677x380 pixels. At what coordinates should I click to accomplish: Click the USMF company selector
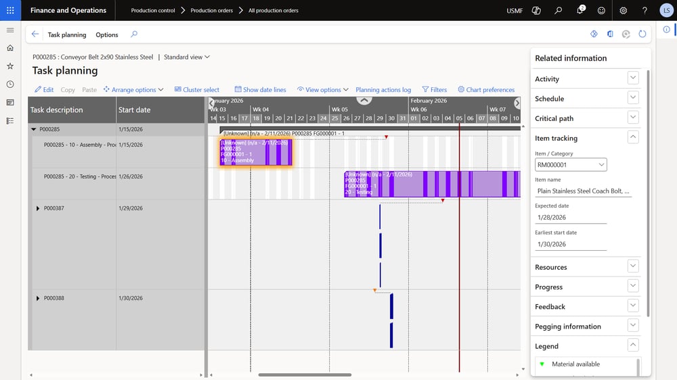tap(515, 10)
